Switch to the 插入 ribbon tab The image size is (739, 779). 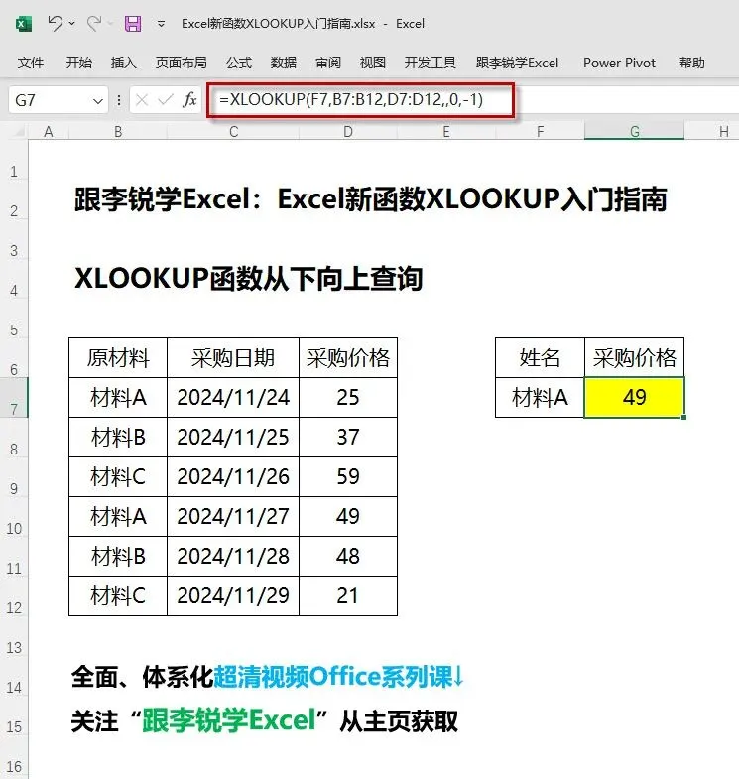[123, 63]
